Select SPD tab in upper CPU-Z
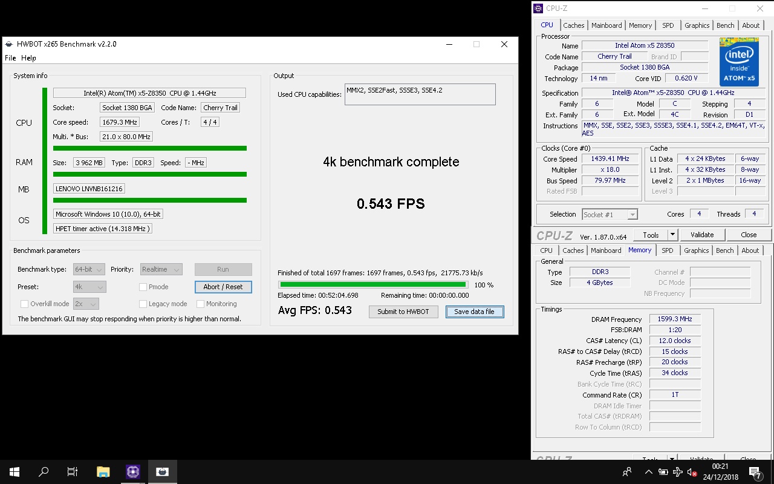 (668, 25)
